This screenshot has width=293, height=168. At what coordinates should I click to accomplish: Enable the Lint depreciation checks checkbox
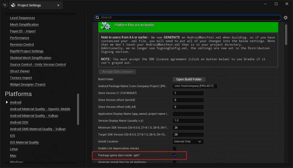click(x=175, y=148)
